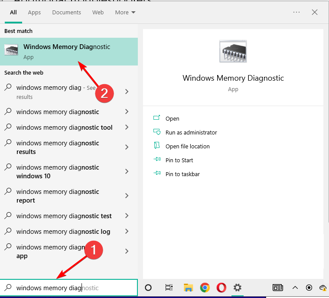The width and height of the screenshot is (329, 298).
Task: Launch Google Chrome from the taskbar
Action: (205, 288)
